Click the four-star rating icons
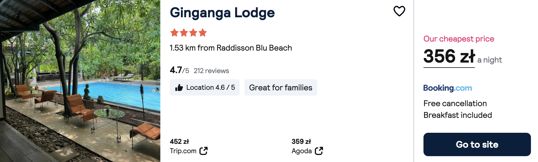538x162 pixels. 189,32
